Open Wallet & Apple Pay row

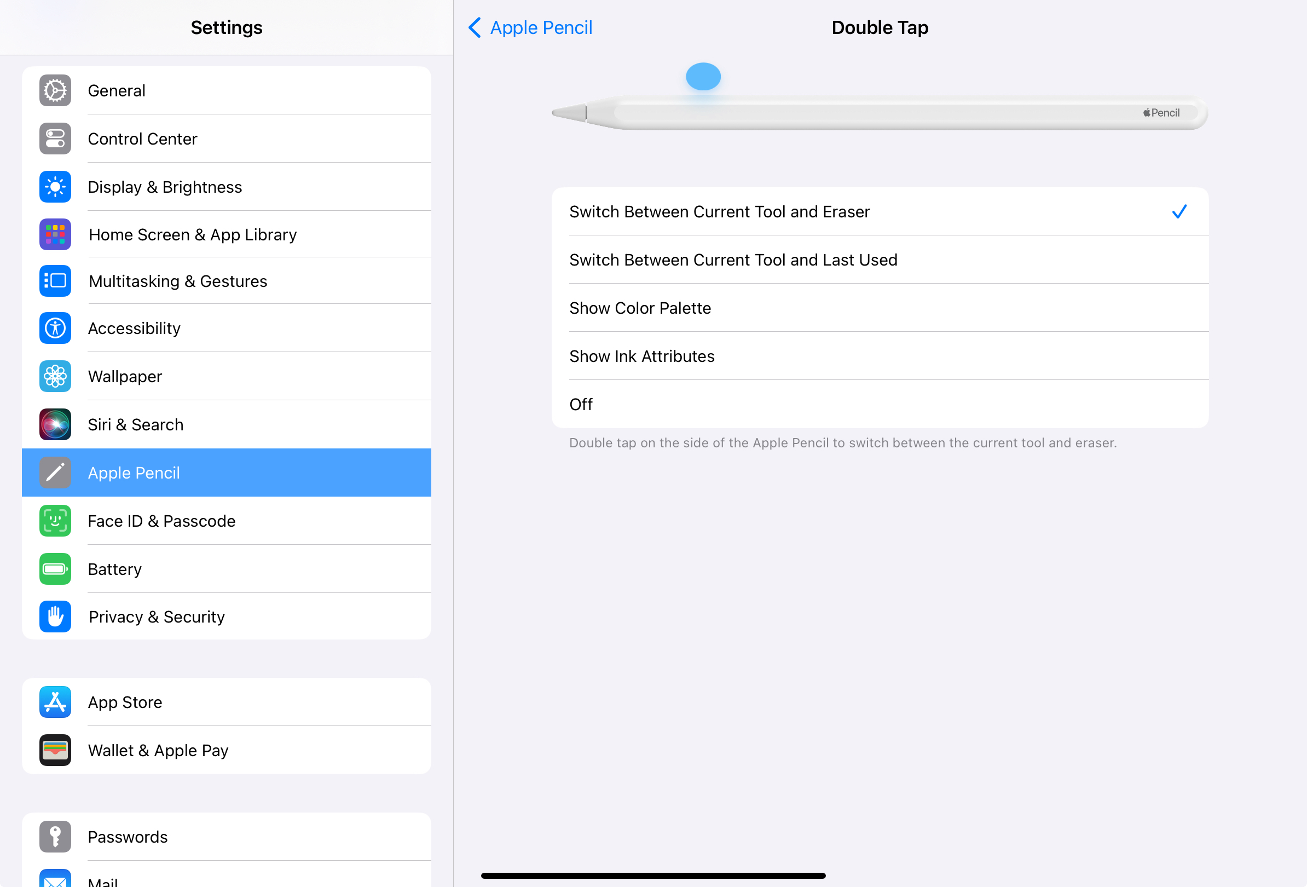coord(227,750)
